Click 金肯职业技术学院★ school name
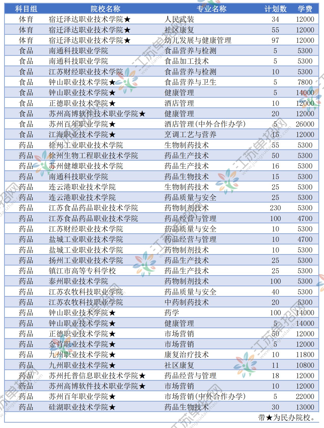Viewport: 324px width, 428px height. (x=82, y=344)
